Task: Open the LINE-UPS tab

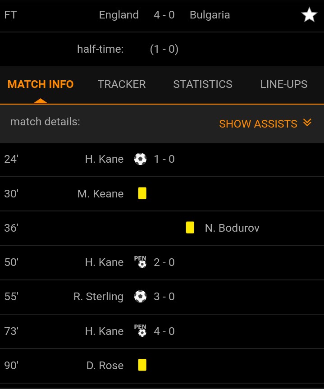Action: pyautogui.click(x=284, y=84)
